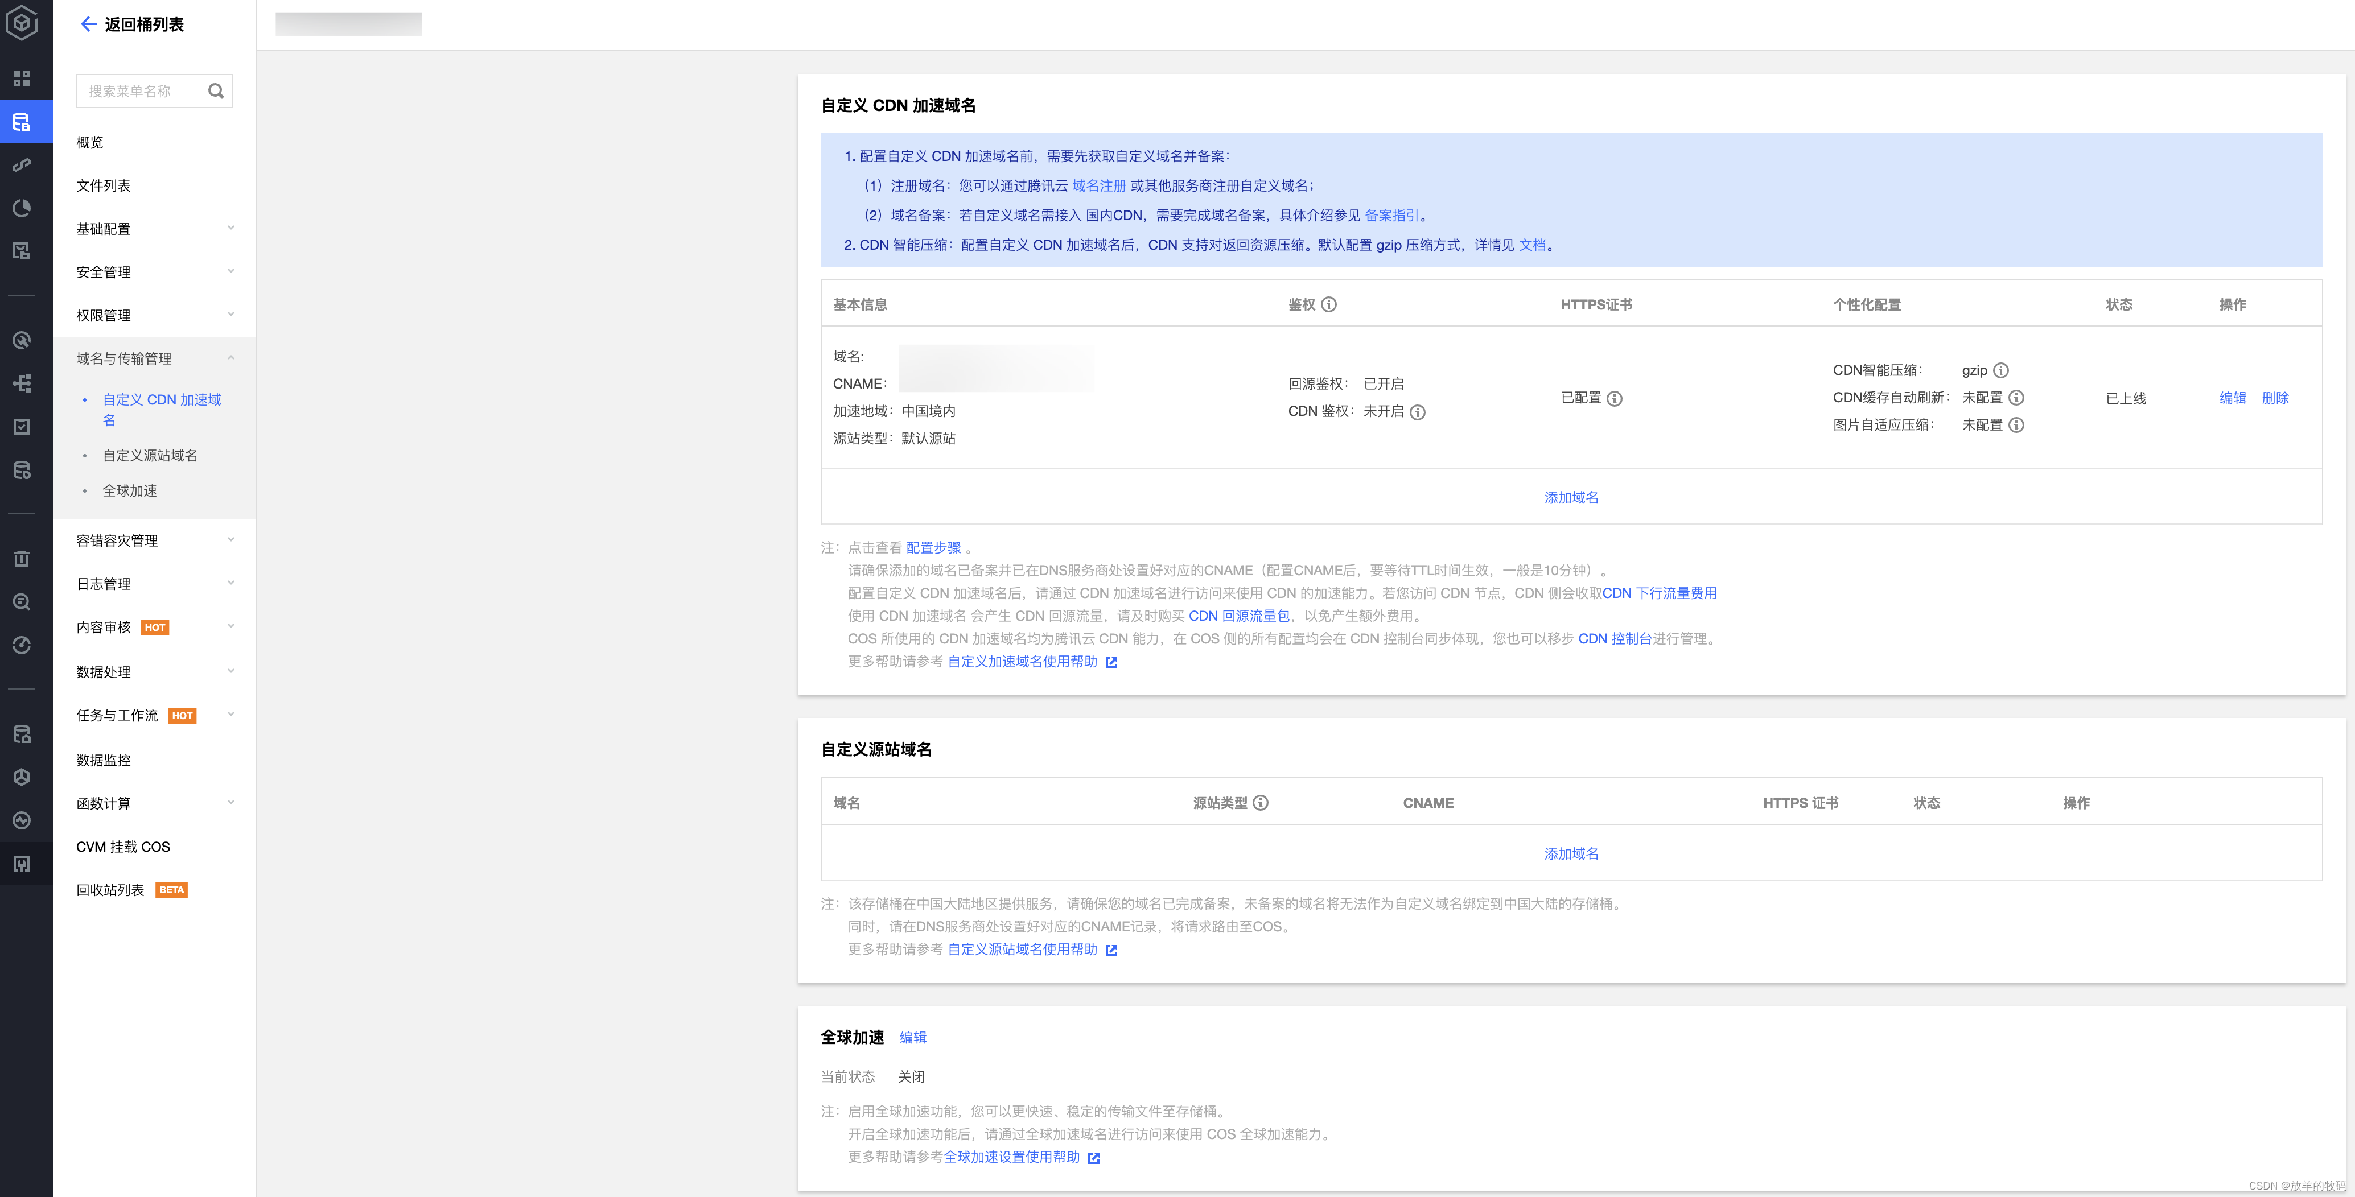
Task: Open the pie chart statistics icon
Action: 22,208
